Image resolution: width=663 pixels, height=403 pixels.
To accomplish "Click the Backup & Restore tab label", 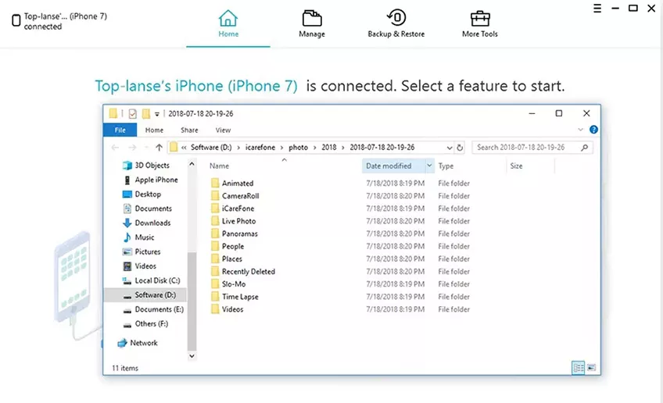I will coord(396,34).
